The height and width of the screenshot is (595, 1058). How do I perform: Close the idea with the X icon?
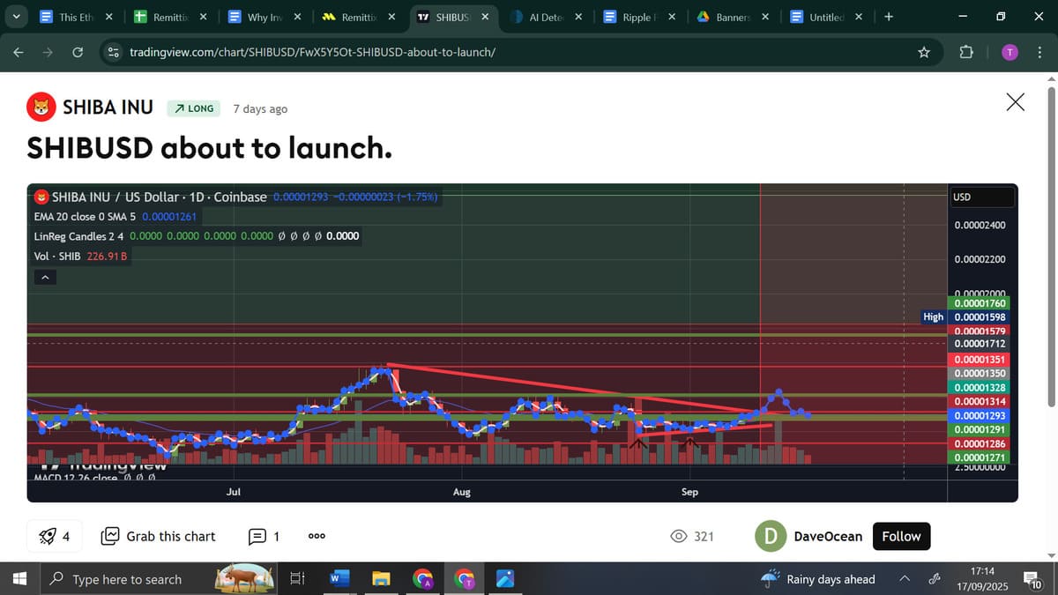1016,102
